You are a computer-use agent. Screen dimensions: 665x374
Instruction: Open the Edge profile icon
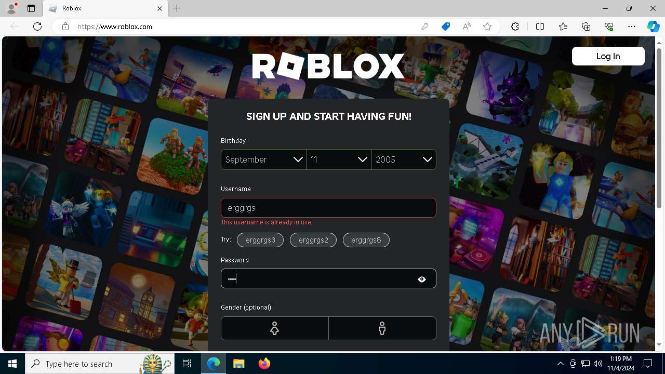tap(11, 8)
